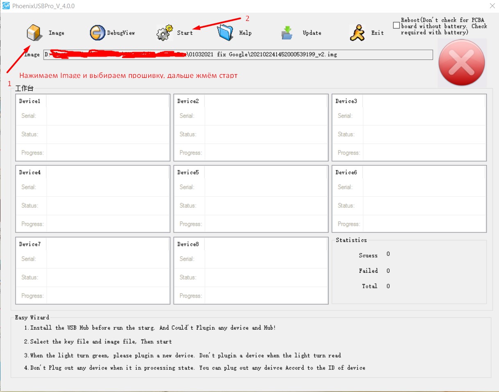Image resolution: width=499 pixels, height=392 pixels.
Task: Click the Image box icon
Action: (35, 33)
